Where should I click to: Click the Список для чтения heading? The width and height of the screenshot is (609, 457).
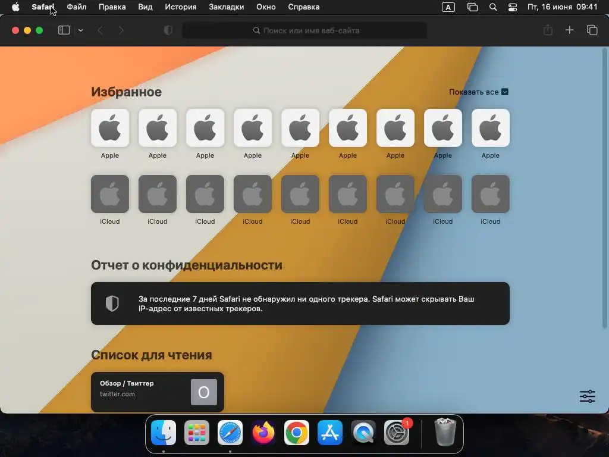coord(152,355)
